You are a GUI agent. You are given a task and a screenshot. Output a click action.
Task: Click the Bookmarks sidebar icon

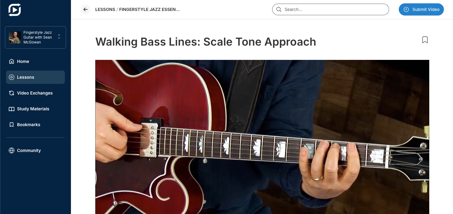12,125
